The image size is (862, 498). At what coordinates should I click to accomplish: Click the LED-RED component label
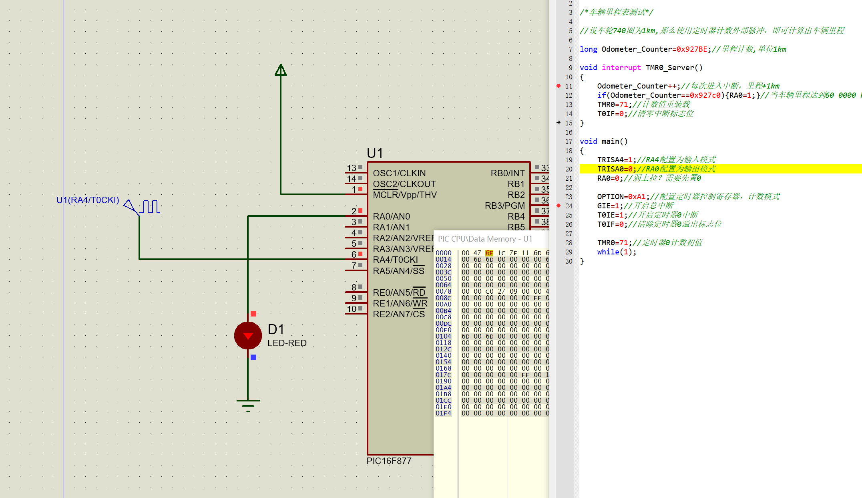pos(287,343)
